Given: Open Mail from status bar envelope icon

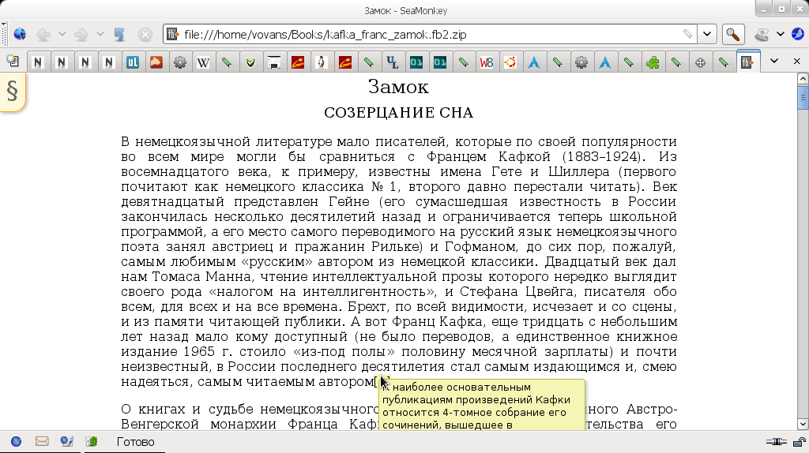Looking at the screenshot, I should (42, 442).
